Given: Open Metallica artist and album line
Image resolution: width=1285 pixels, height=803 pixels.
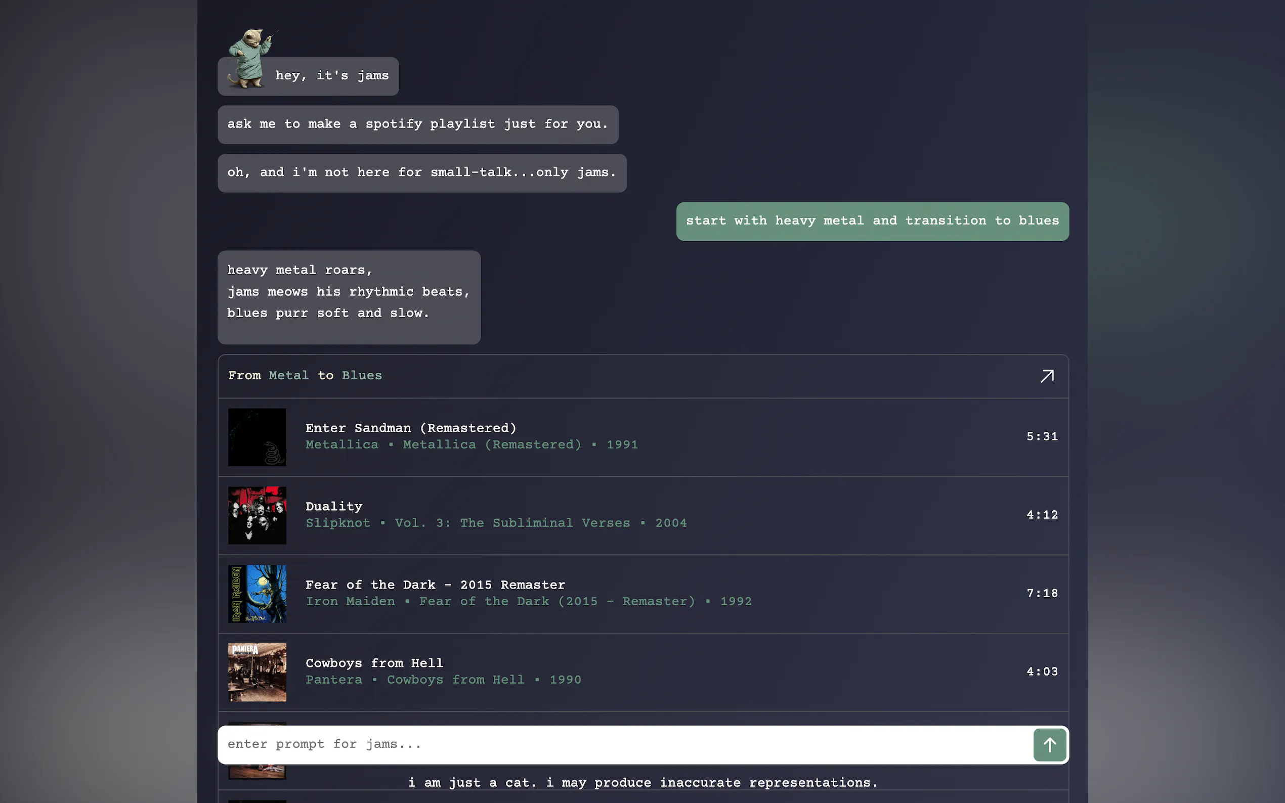Looking at the screenshot, I should (471, 444).
